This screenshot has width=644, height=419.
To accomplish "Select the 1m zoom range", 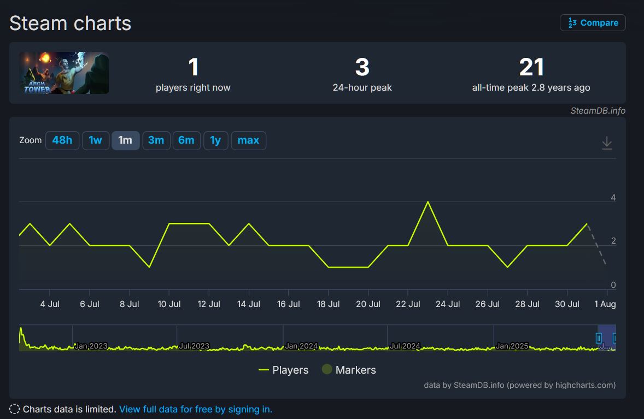I will point(125,140).
